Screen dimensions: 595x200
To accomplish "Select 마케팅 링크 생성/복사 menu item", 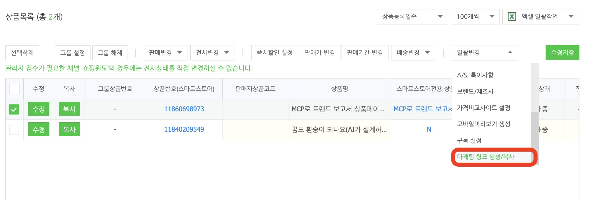I will tap(485, 157).
